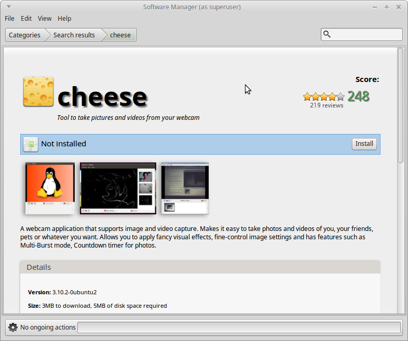Click the cheese application icon
The width and height of the screenshot is (408, 341).
pos(38,91)
